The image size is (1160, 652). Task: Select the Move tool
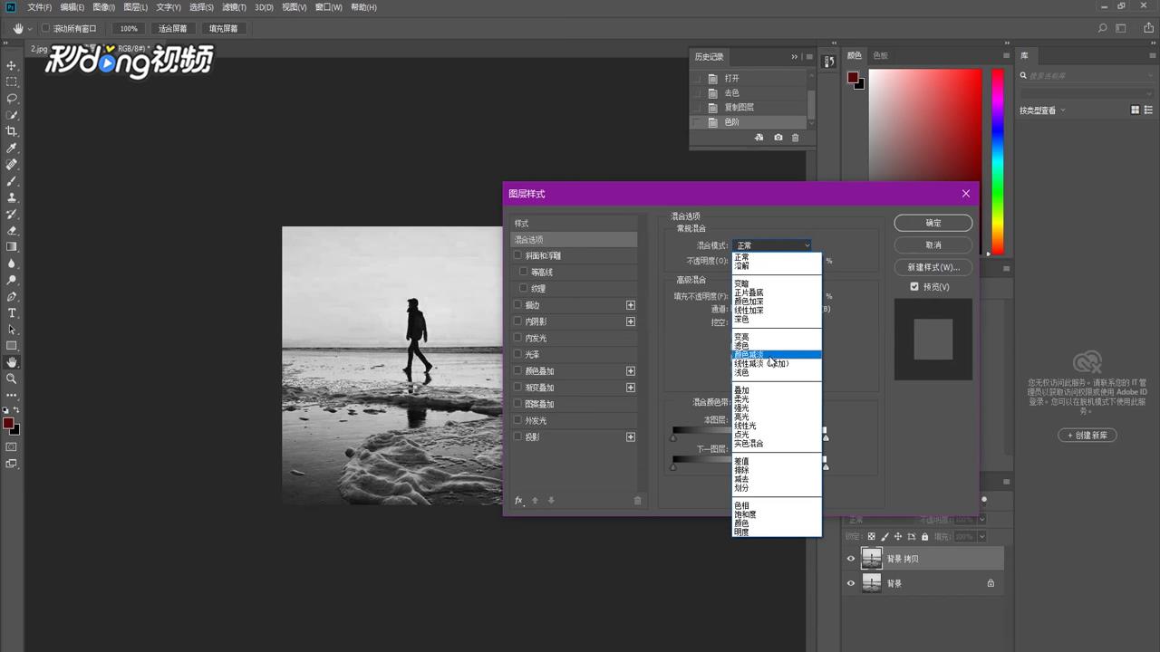(x=12, y=66)
